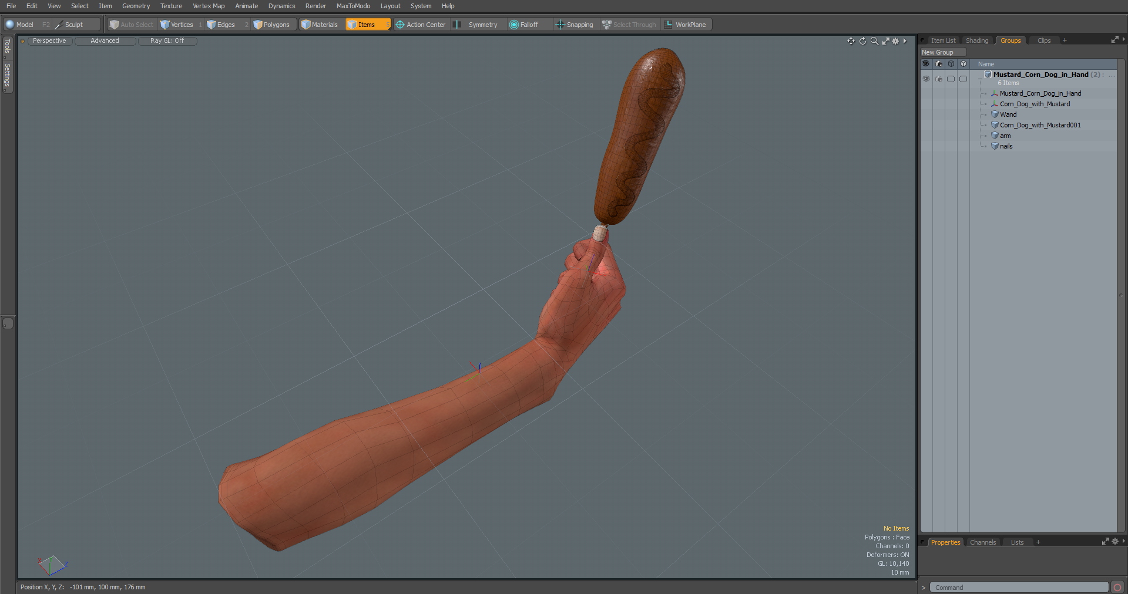
Task: Switch to the Lists tab
Action: pyautogui.click(x=1017, y=542)
